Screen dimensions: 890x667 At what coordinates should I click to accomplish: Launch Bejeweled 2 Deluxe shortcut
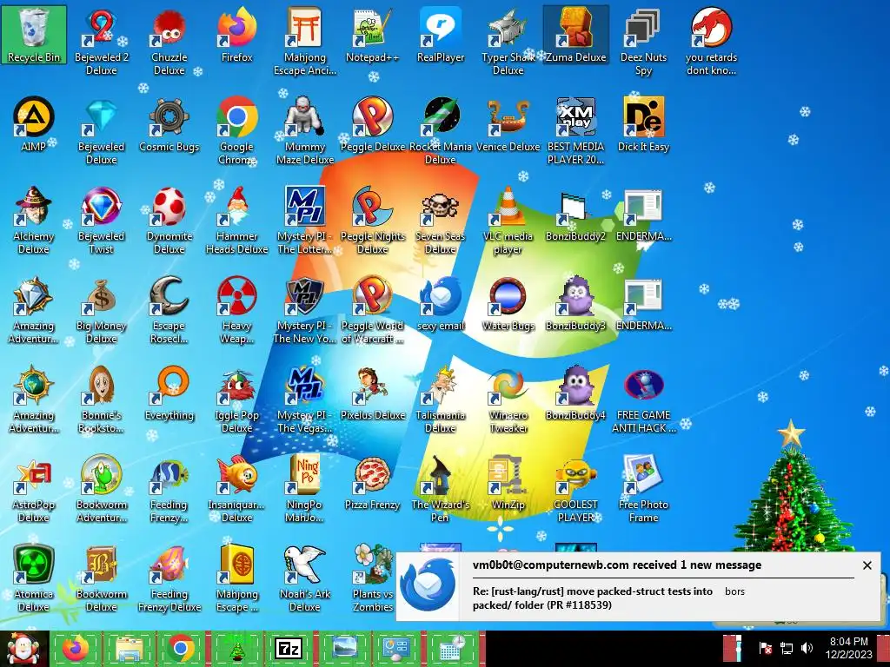[101, 43]
